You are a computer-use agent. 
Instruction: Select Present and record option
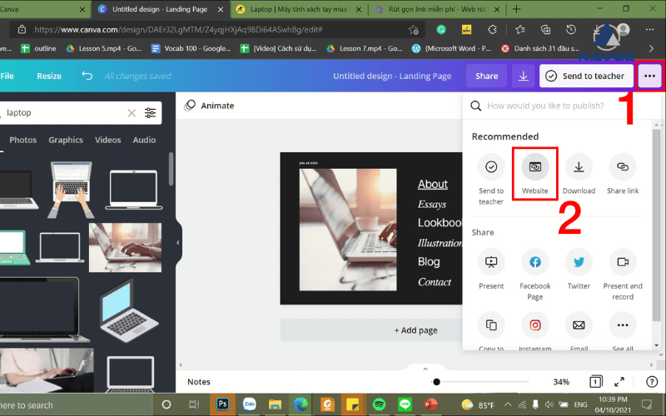(623, 275)
